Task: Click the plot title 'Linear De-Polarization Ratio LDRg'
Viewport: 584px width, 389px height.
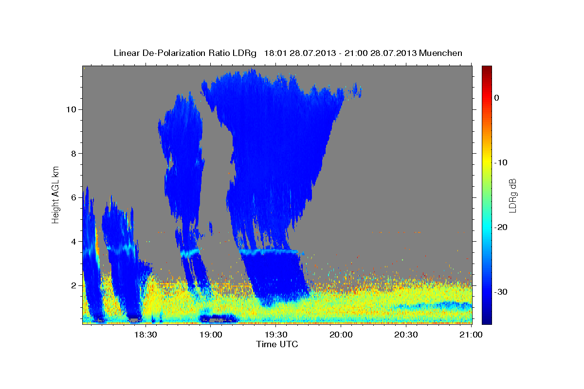Action: pyautogui.click(x=184, y=53)
